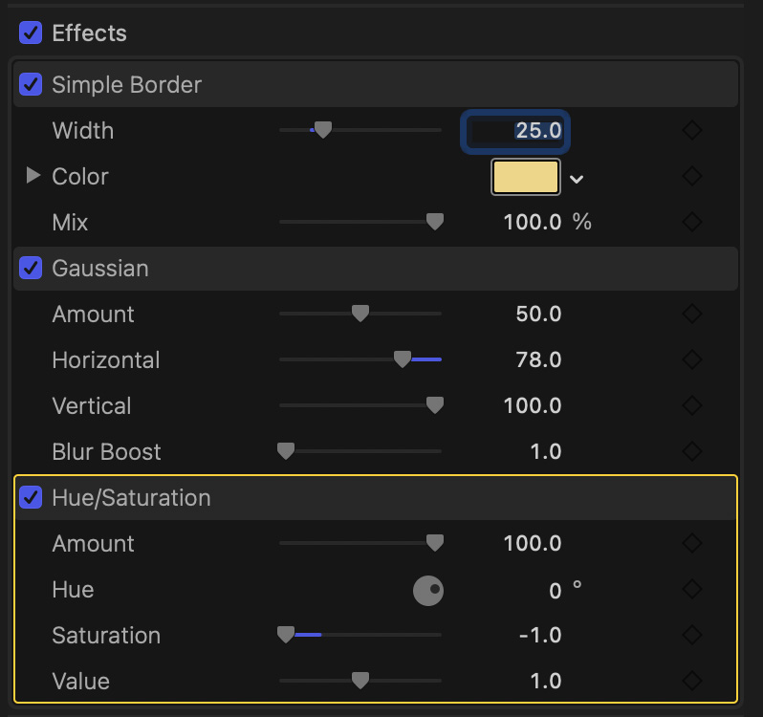
Task: Uncheck the Hue/Saturation effect
Action: pos(31,498)
